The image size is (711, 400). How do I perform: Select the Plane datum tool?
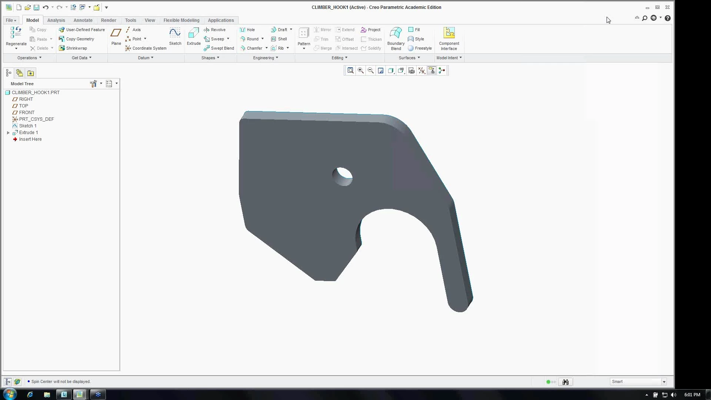(x=116, y=34)
